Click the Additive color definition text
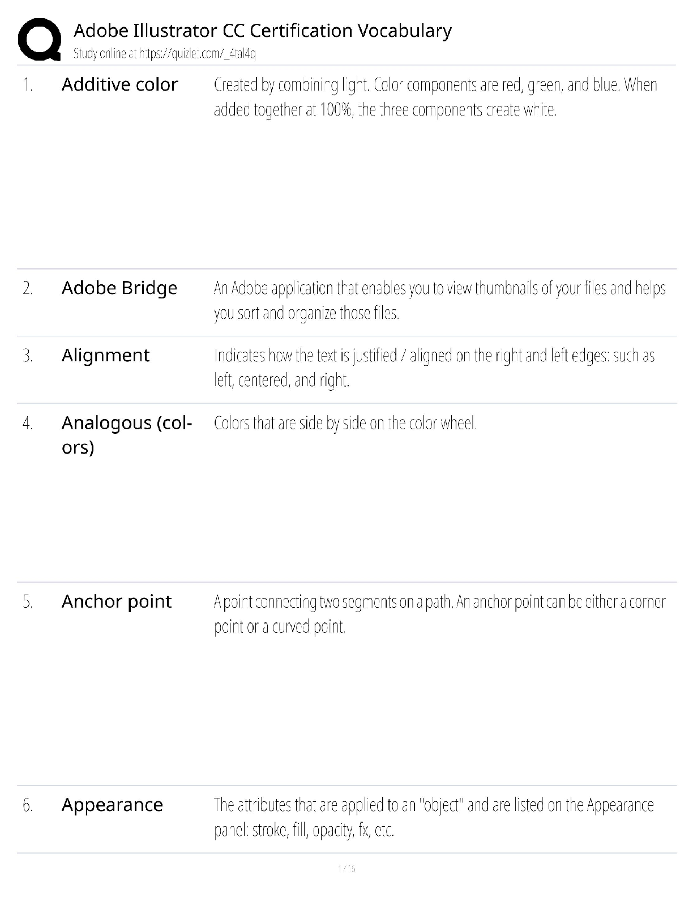693x897 pixels. coord(435,97)
